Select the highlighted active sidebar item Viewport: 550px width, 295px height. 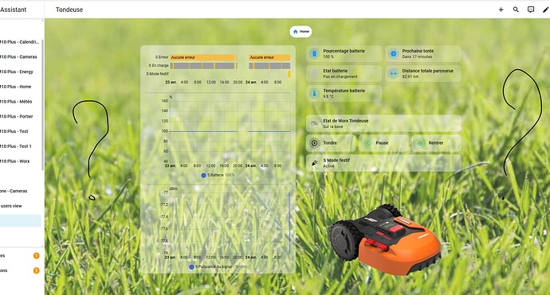pos(21,221)
